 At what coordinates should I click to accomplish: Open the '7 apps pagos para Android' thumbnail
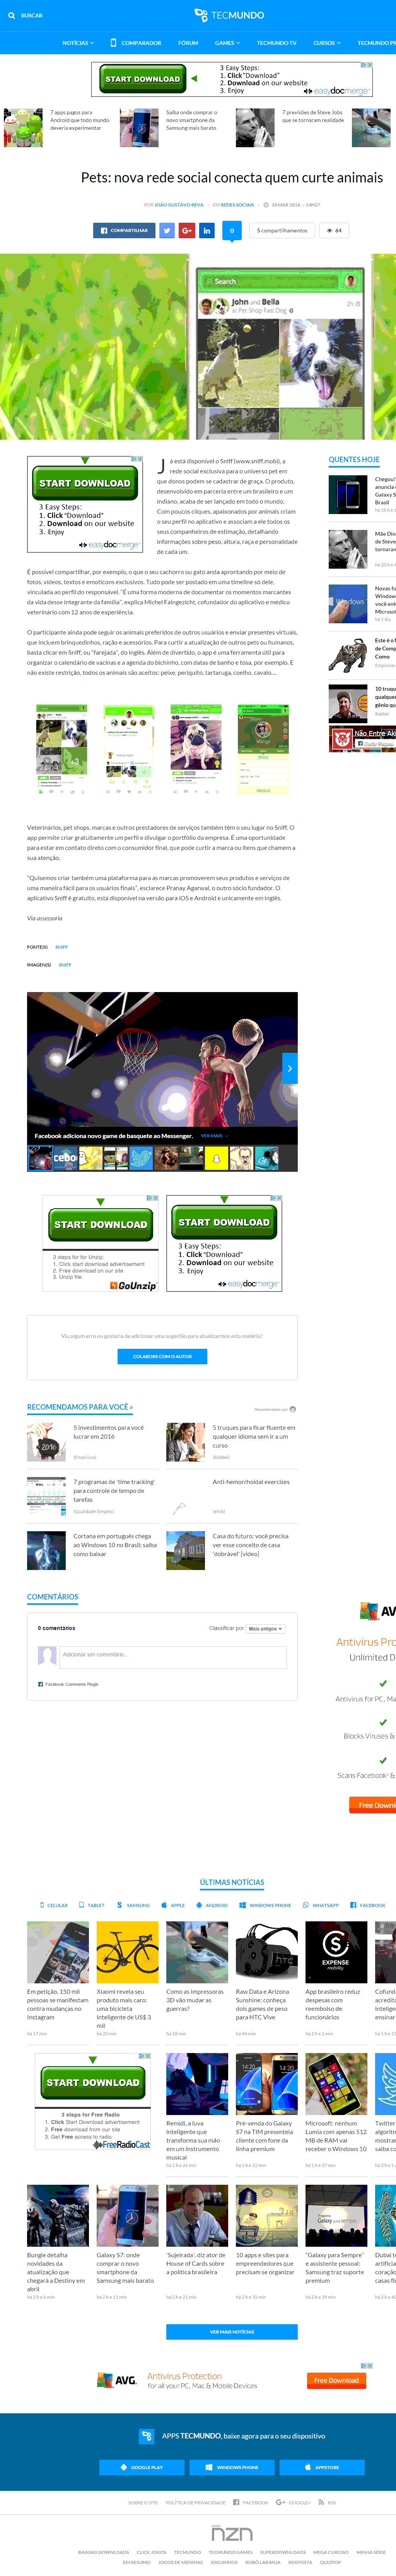click(23, 127)
